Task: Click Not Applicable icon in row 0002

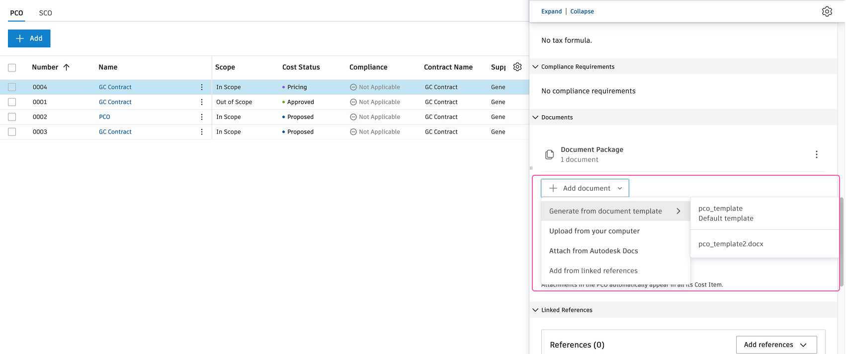Action: click(353, 117)
